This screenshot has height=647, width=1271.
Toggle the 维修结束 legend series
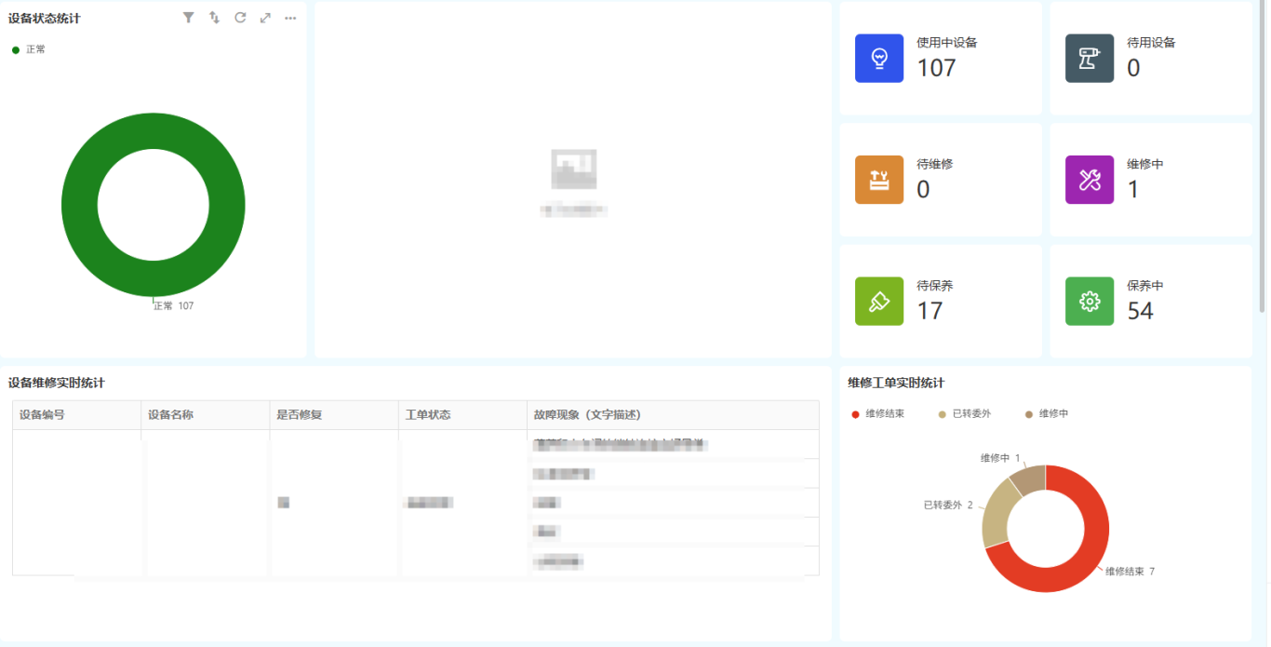877,413
